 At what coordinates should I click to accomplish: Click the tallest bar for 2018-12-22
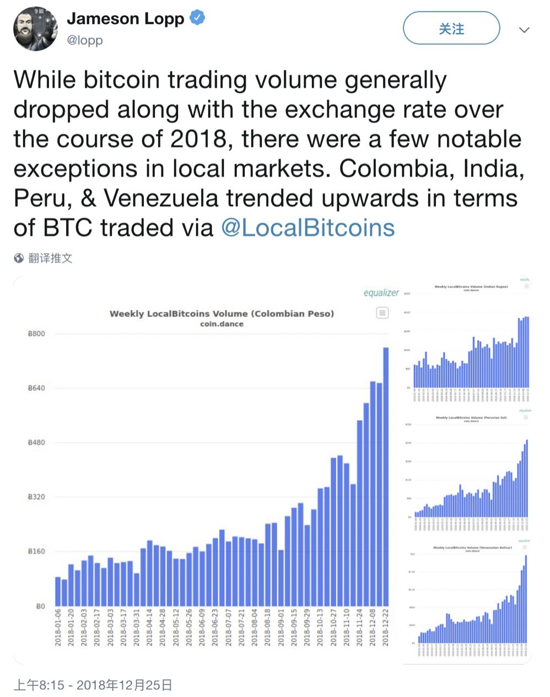tap(386, 476)
